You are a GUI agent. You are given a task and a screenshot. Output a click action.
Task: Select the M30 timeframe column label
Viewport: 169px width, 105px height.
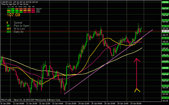(20, 7)
